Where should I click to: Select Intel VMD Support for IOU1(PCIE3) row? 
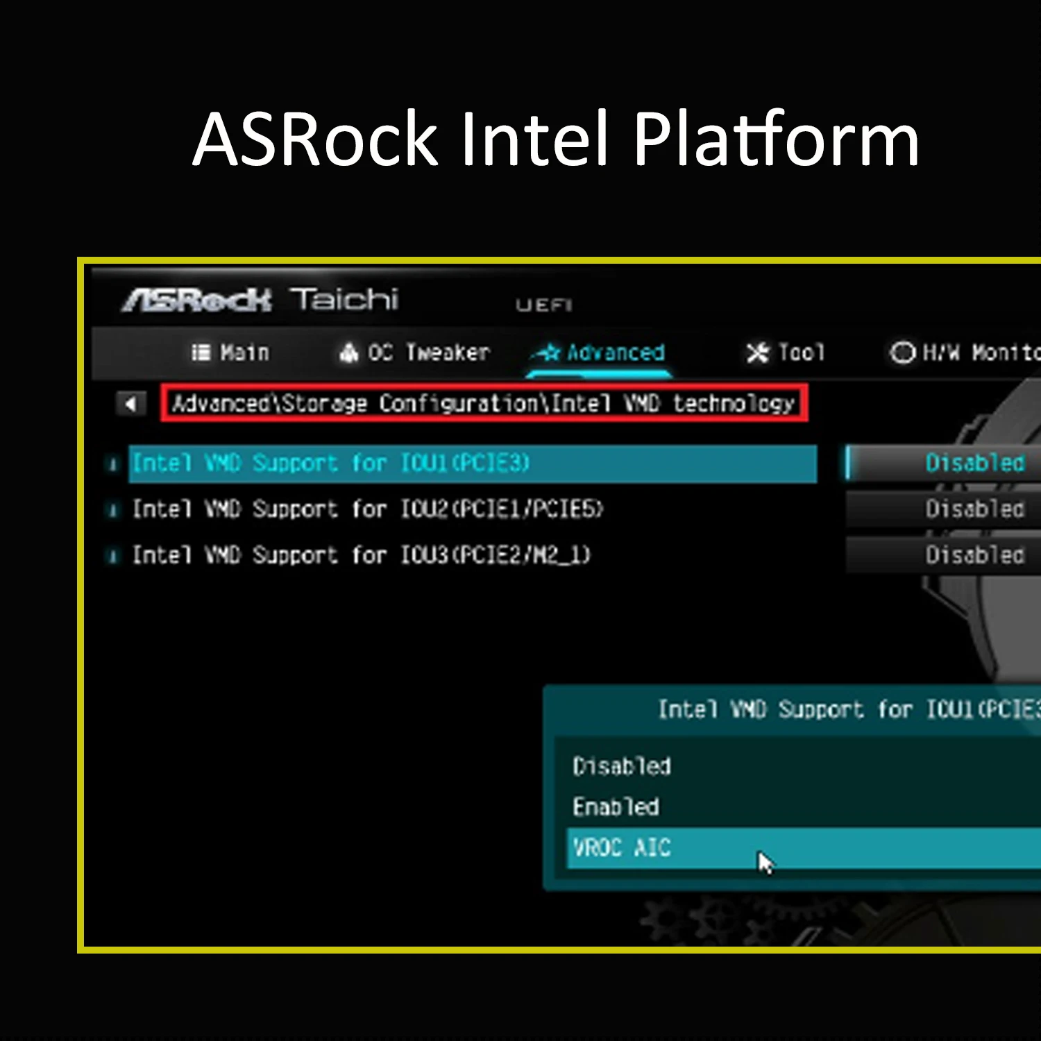[473, 463]
